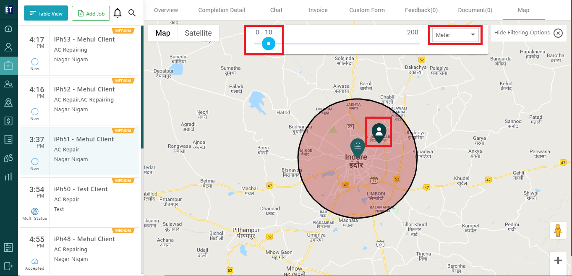Image resolution: width=572 pixels, height=276 pixels.
Task: Click the New status icon on iPh52
Action: click(35, 112)
